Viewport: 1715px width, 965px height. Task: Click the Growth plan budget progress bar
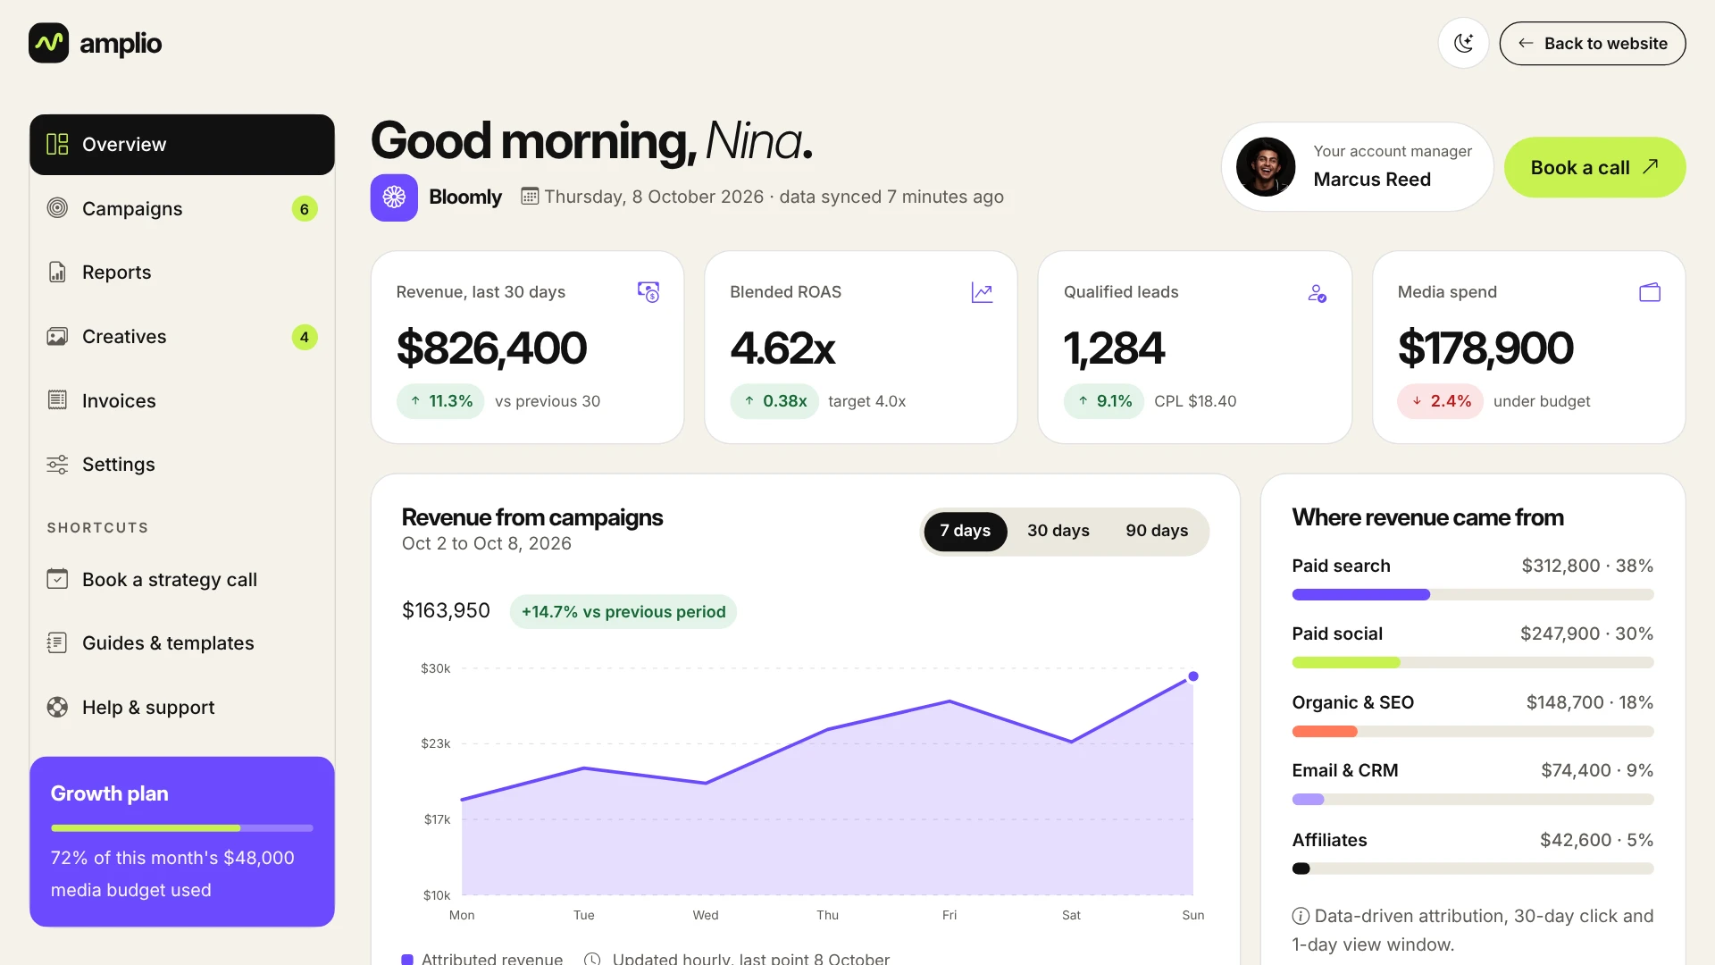coord(182,828)
